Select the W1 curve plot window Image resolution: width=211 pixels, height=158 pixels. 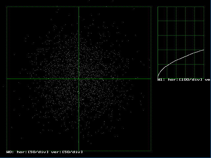pyautogui.click(x=181, y=42)
